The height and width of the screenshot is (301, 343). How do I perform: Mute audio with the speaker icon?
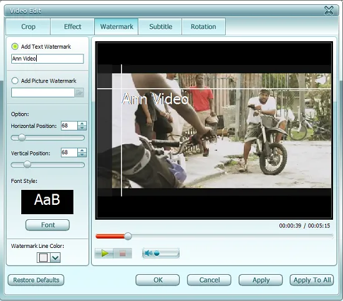coord(148,254)
